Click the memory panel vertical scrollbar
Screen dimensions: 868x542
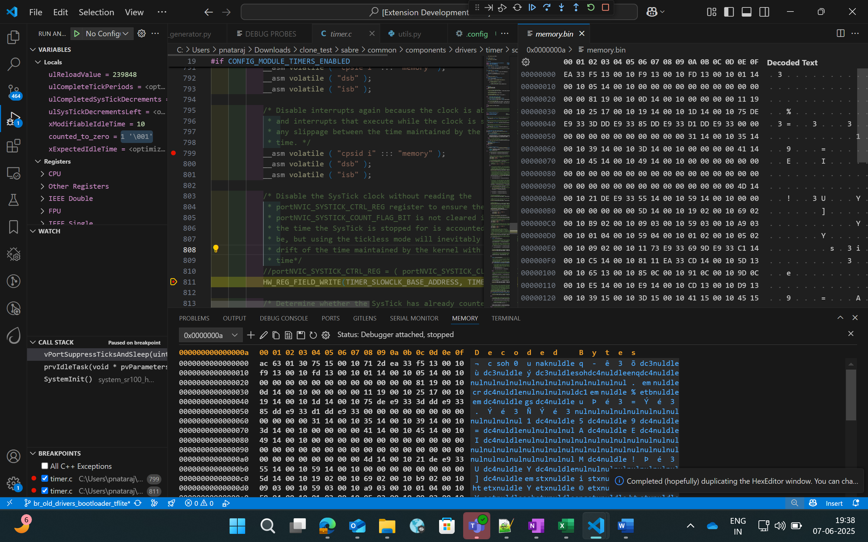pyautogui.click(x=850, y=394)
